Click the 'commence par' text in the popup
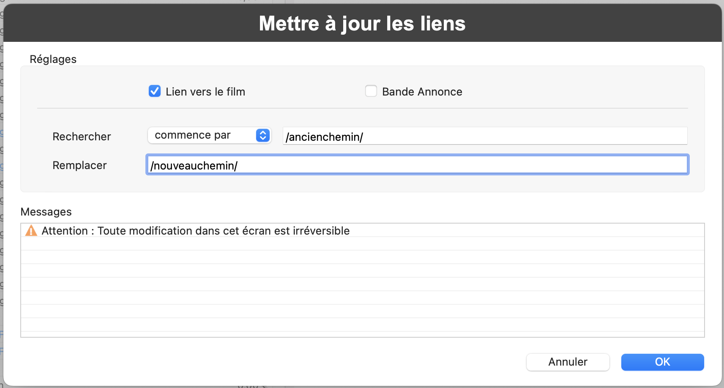 point(192,135)
